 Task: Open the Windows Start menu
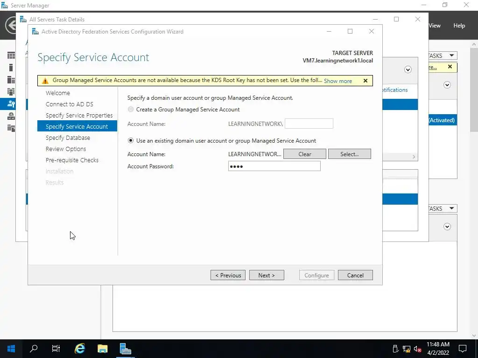click(11, 349)
